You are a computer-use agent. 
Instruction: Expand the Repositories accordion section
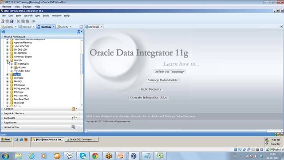point(2,123)
